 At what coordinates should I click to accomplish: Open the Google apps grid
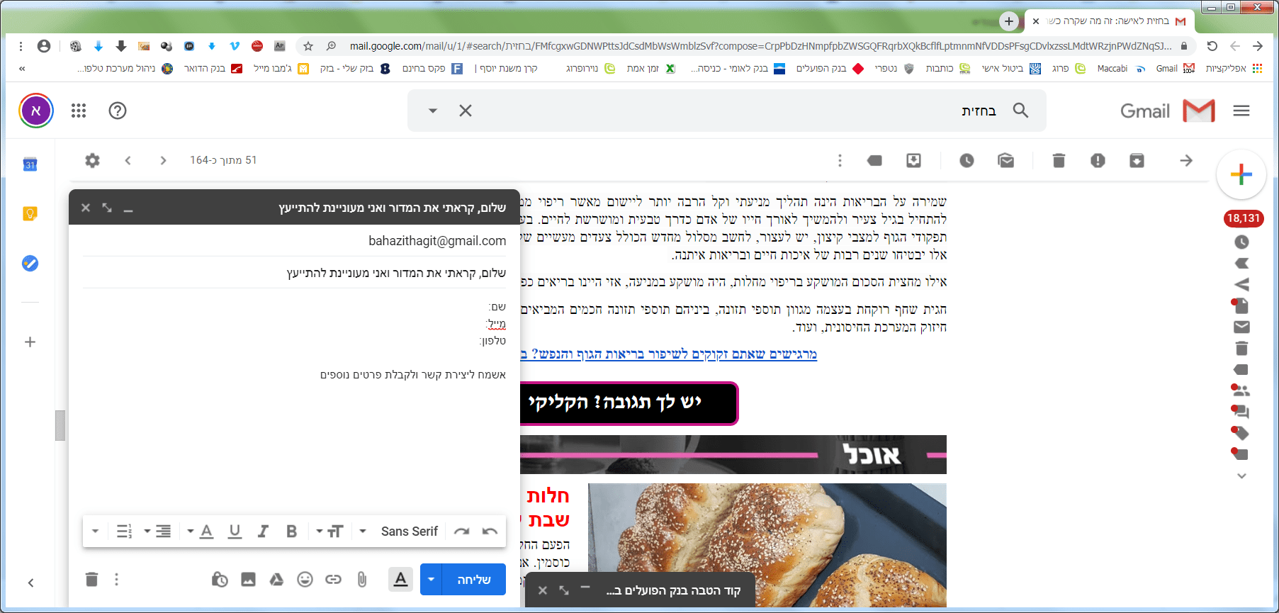(79, 111)
